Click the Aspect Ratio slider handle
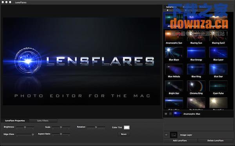This screenshot has width=235, height=146. pyautogui.click(x=61, y=134)
